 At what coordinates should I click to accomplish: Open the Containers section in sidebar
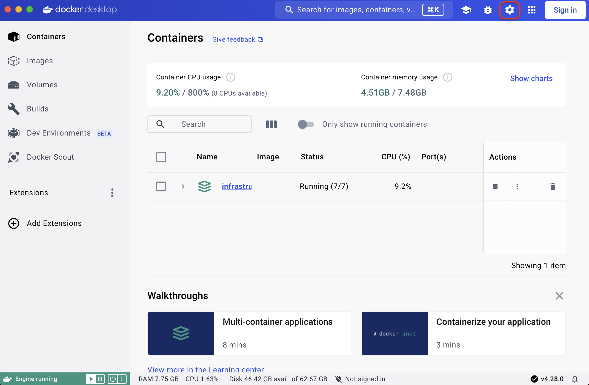click(x=46, y=36)
